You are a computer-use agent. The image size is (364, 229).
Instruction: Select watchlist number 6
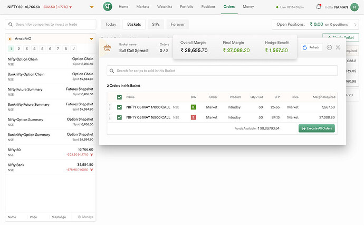click(x=50, y=48)
